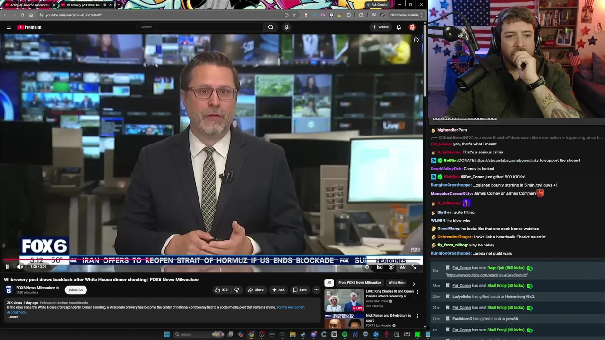Expand the description with ...more

click(13, 317)
